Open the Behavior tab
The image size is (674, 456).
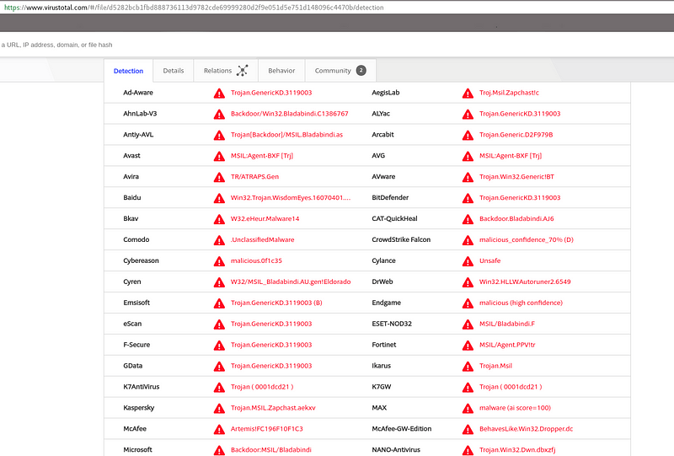coord(281,71)
